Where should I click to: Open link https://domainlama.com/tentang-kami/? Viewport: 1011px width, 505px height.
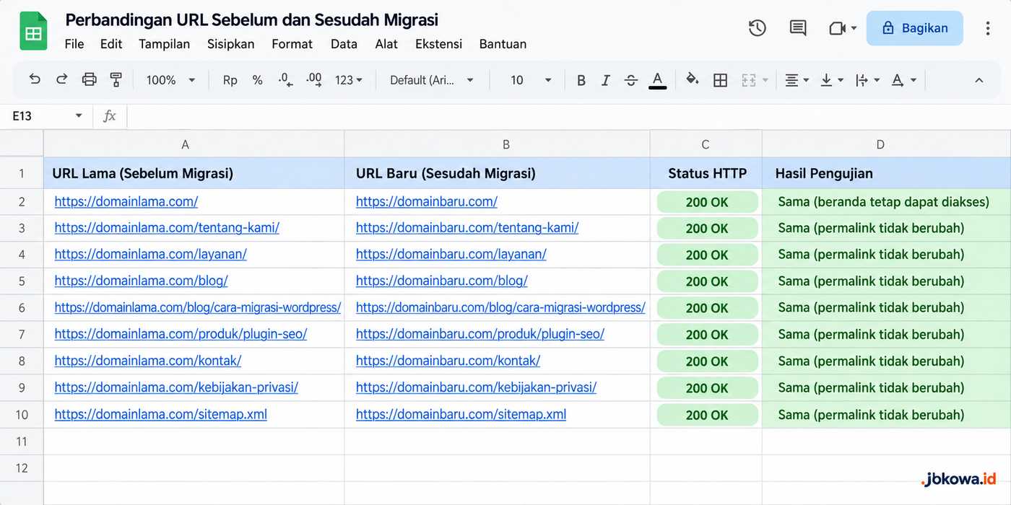pyautogui.click(x=167, y=228)
